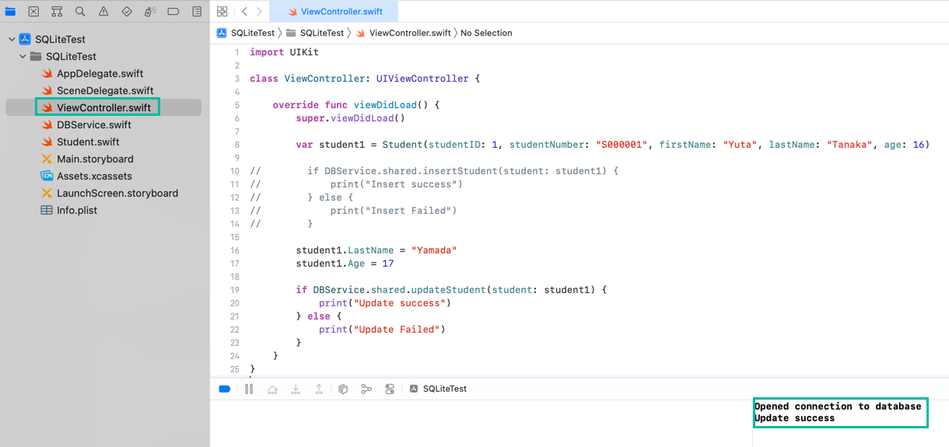Open the Issue navigator warning triangle

tap(103, 12)
